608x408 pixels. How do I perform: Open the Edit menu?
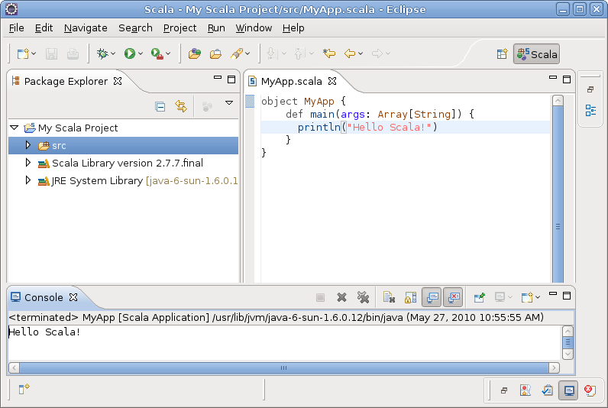(44, 28)
